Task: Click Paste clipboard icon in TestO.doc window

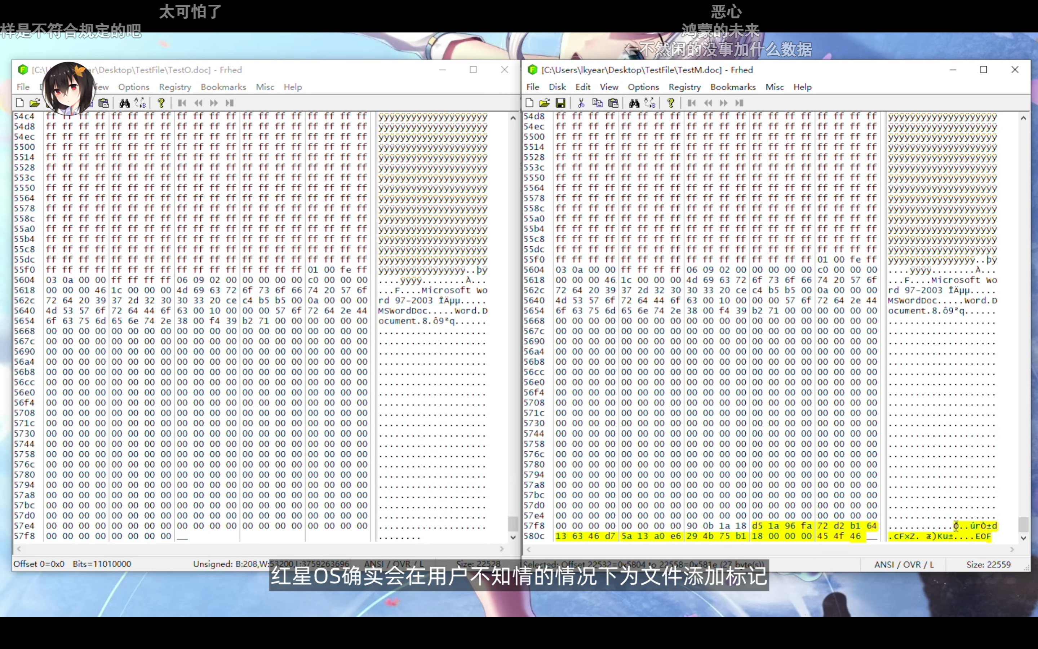Action: click(104, 103)
